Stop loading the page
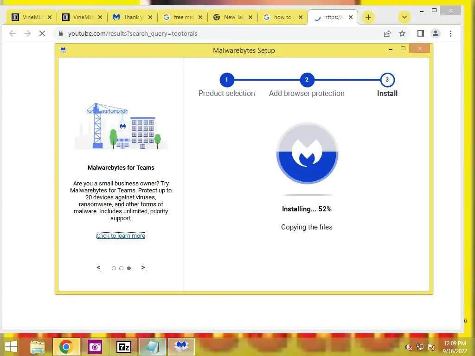This screenshot has height=356, width=475. click(42, 33)
